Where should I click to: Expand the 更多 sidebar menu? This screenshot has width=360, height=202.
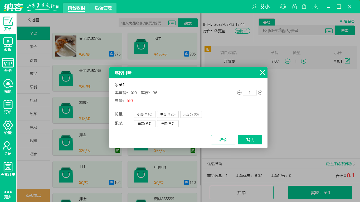tap(8, 194)
